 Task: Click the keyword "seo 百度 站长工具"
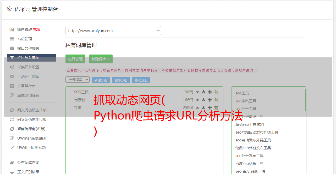click(251, 171)
